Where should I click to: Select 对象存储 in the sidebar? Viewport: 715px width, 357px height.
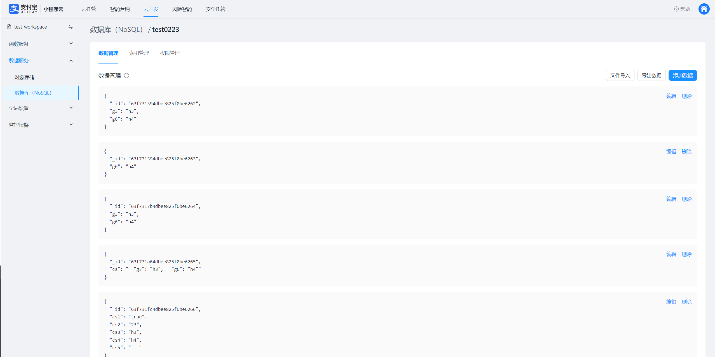(x=24, y=77)
